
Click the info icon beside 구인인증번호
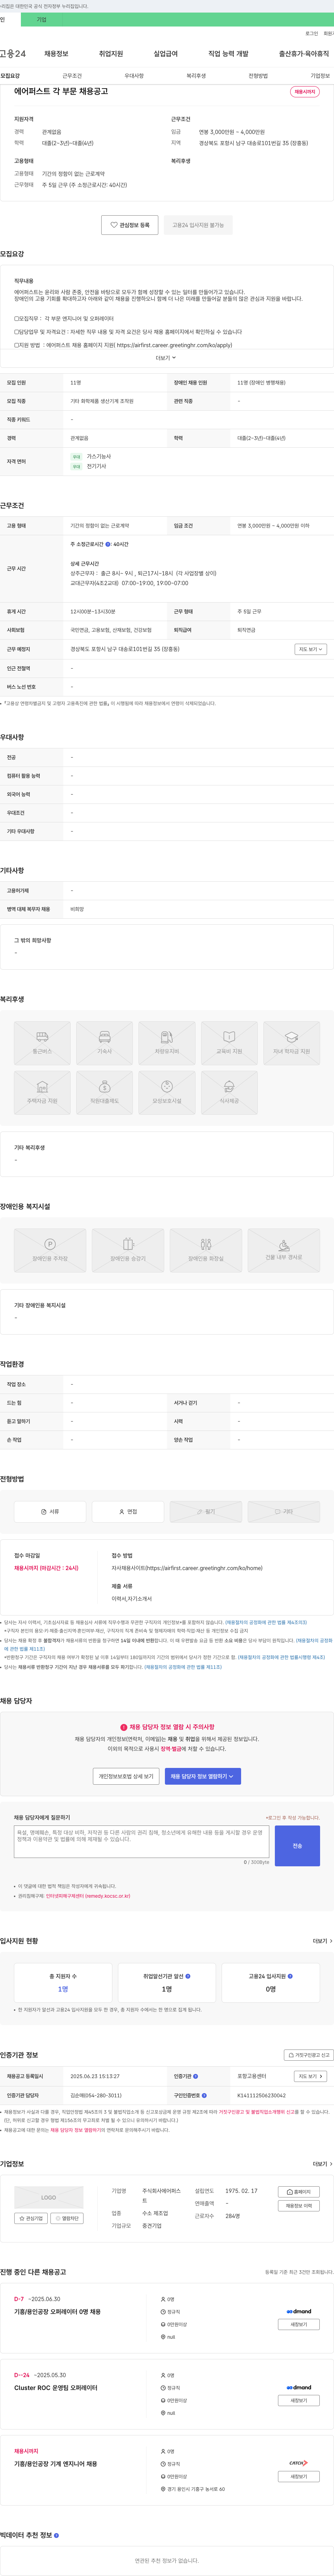(x=204, y=2095)
